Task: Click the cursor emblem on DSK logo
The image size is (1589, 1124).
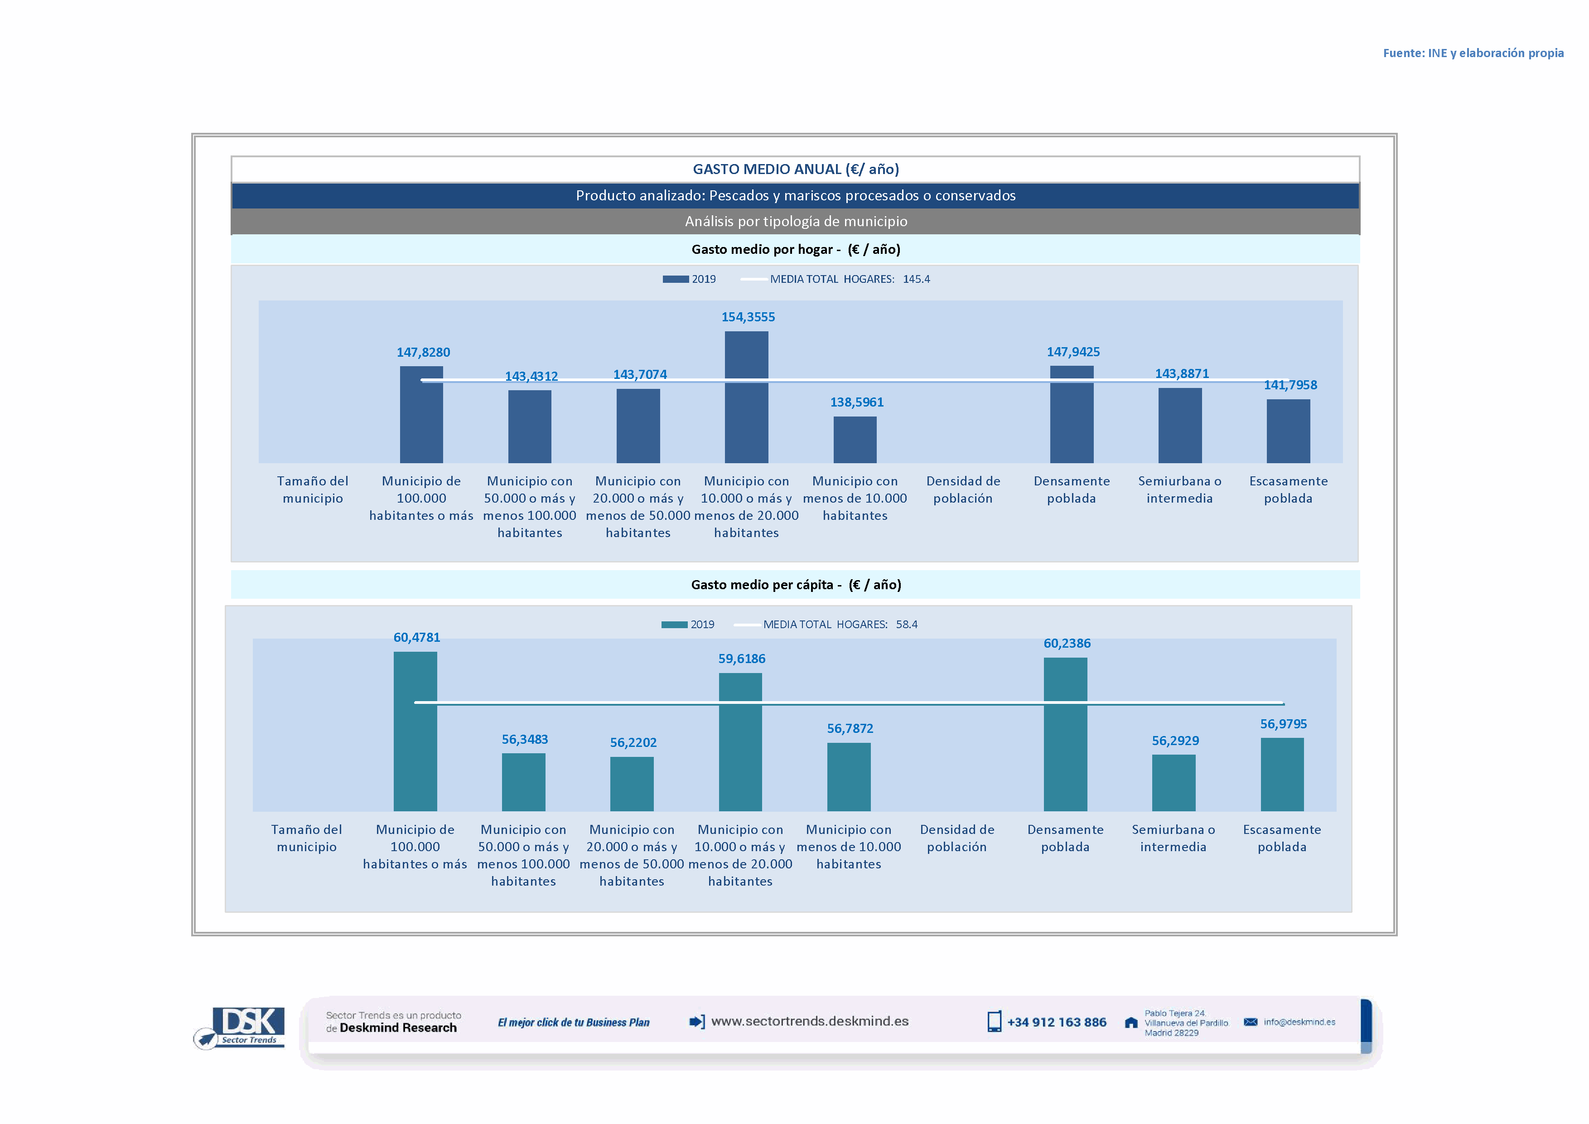Action: 206,1038
